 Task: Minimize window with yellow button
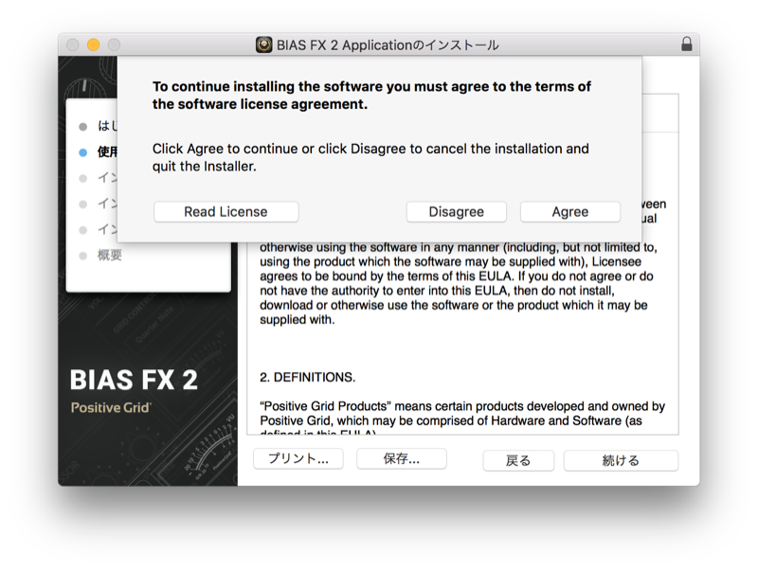point(93,44)
